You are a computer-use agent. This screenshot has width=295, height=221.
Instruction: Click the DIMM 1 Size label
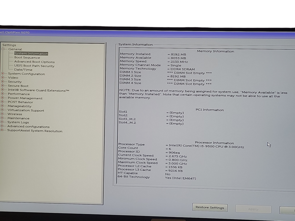click(130, 72)
